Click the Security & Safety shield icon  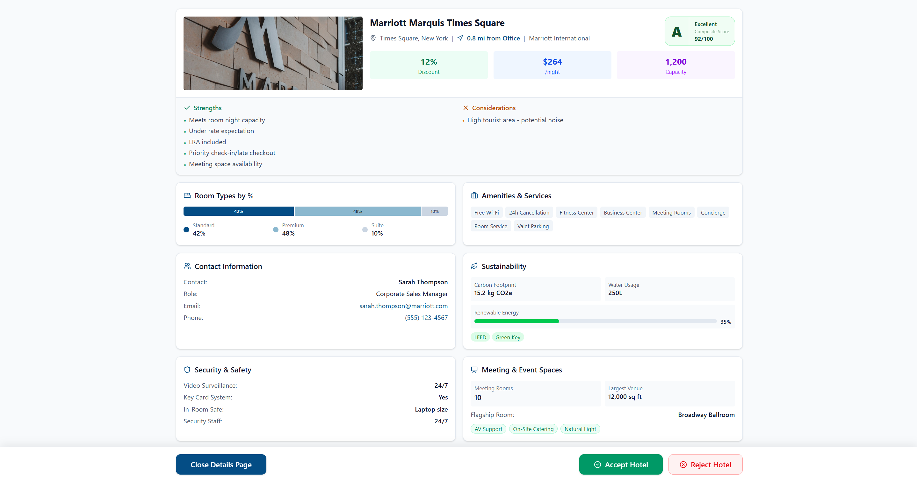[x=187, y=370]
